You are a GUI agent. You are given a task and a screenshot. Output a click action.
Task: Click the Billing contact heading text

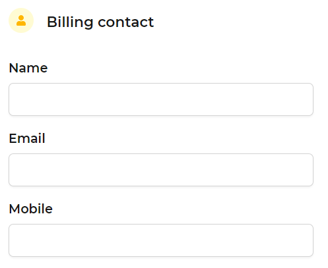coord(100,22)
